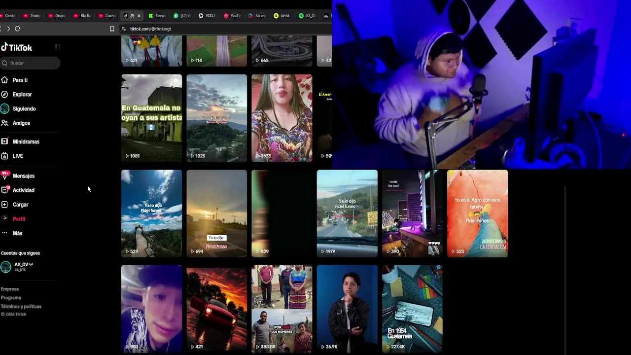Switch to the VDO.N tab
The image size is (631, 355).
click(x=207, y=16)
